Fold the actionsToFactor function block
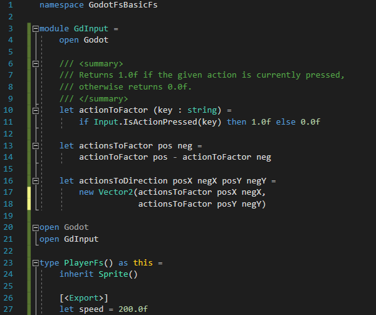Screen dimensions: 376x315 click(x=35, y=145)
